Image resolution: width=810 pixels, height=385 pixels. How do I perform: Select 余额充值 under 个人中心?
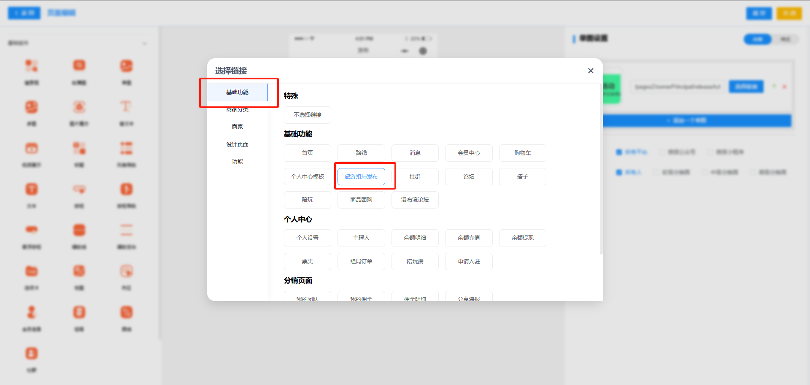(469, 238)
